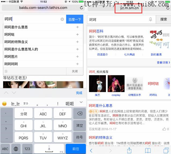Tap the GHI key
The width and height of the screenshot is (171, 154).
(x=24, y=125)
